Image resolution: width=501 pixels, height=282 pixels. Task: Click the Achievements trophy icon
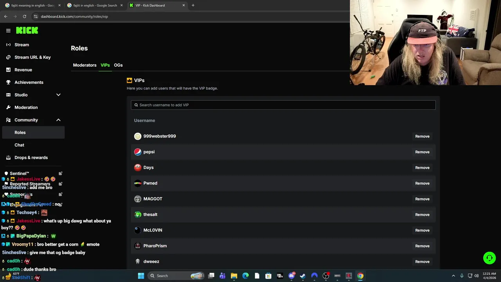(x=8, y=82)
